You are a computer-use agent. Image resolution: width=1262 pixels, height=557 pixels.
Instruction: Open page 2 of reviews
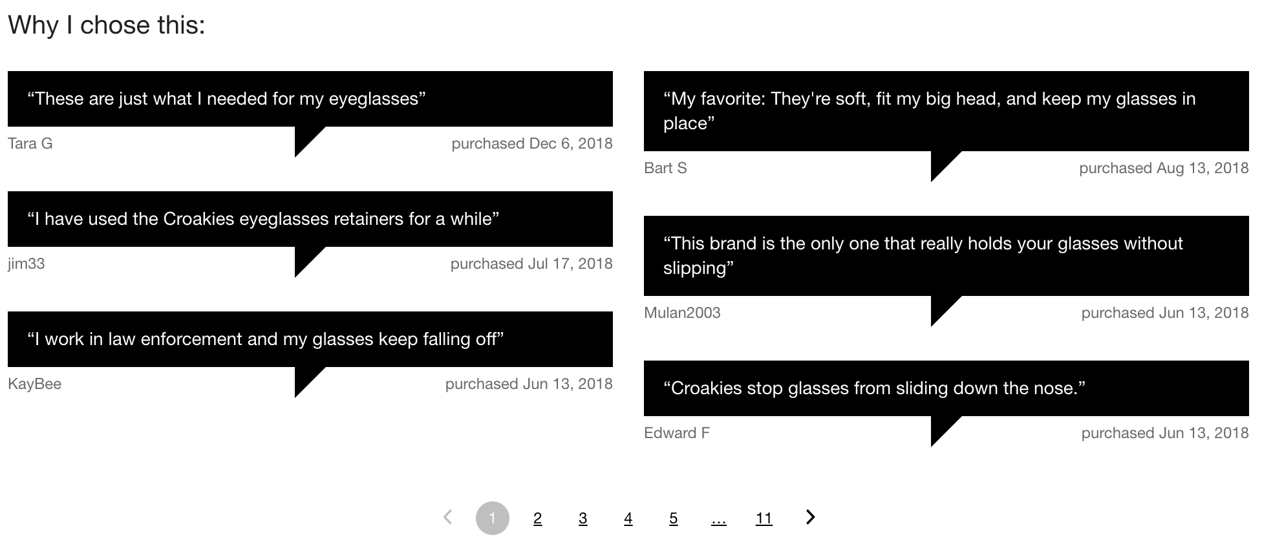(x=537, y=518)
